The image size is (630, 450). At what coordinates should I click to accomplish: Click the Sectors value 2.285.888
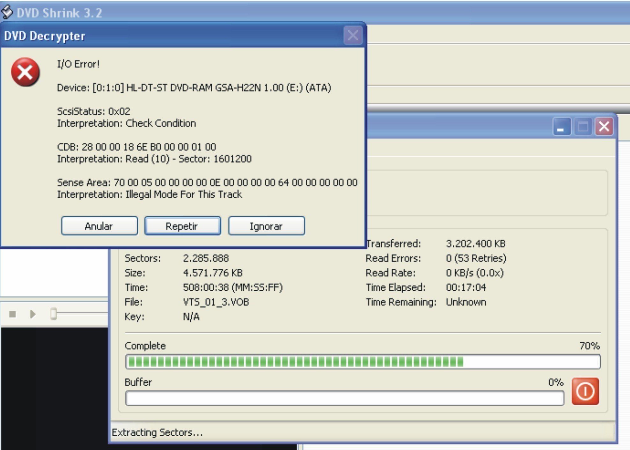pyautogui.click(x=206, y=258)
